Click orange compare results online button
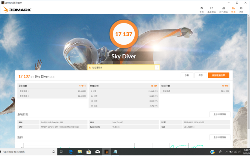Image resolution: width=250 pixels, height=157 pixels. pos(219,75)
